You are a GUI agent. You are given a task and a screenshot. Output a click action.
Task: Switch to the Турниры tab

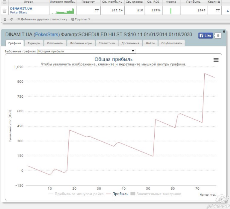(x=34, y=43)
